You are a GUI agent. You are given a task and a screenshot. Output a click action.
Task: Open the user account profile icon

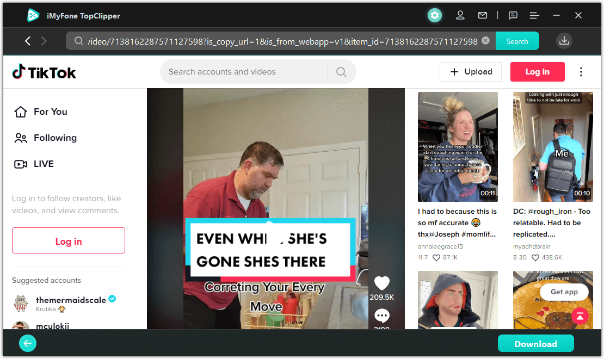pos(460,16)
